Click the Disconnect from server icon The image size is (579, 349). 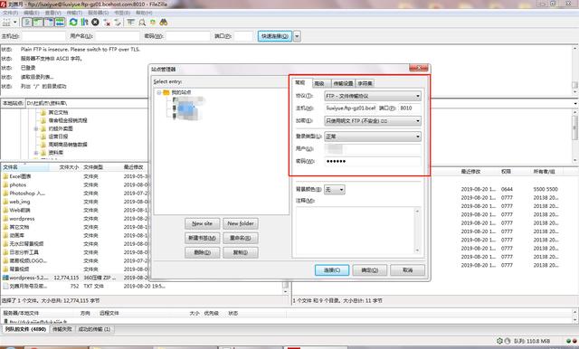pos(107,23)
